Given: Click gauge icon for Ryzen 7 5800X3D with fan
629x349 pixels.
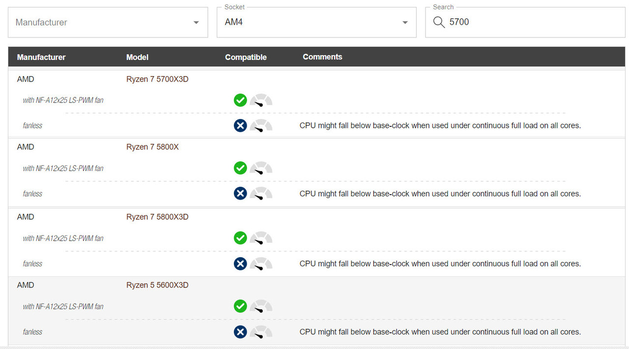Looking at the screenshot, I should 261,238.
